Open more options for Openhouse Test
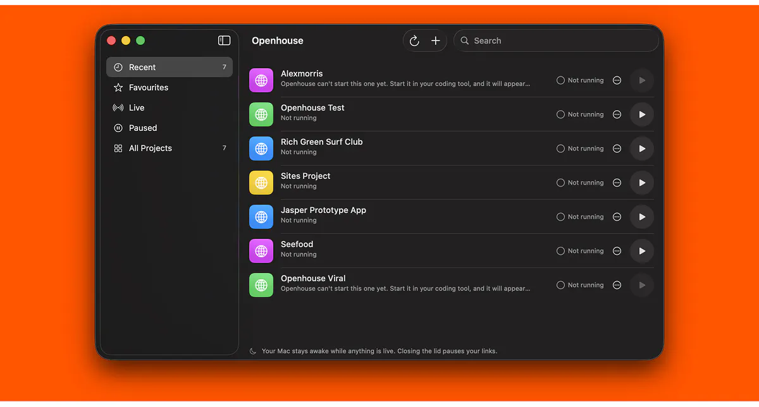 (617, 114)
